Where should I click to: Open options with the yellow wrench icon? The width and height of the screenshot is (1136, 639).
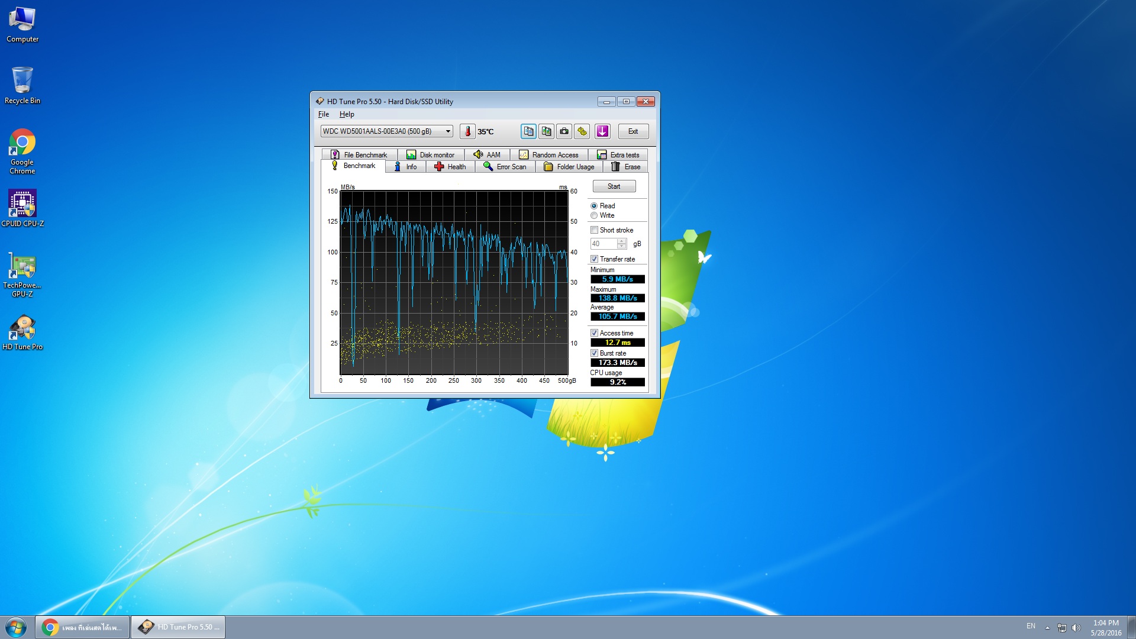pyautogui.click(x=582, y=131)
